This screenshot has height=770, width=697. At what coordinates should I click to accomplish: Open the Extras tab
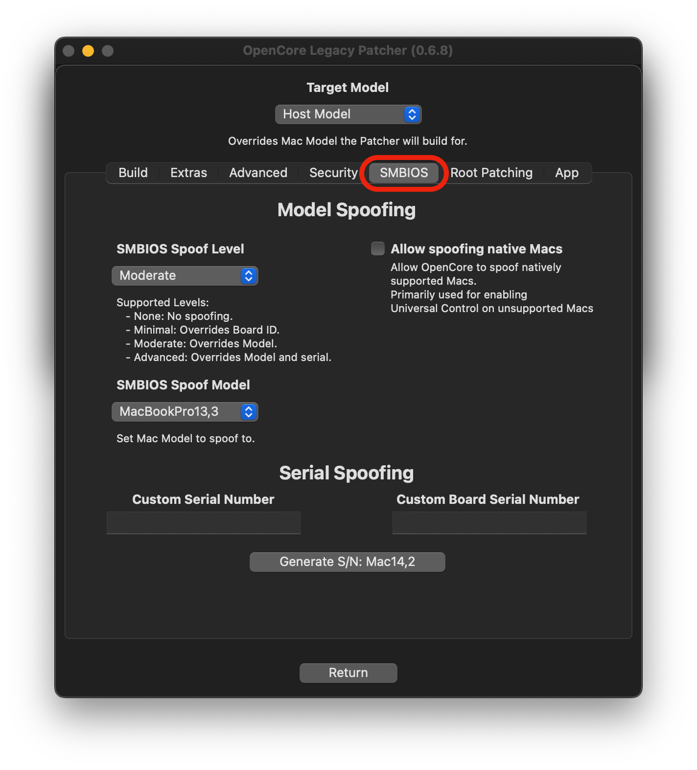(188, 173)
